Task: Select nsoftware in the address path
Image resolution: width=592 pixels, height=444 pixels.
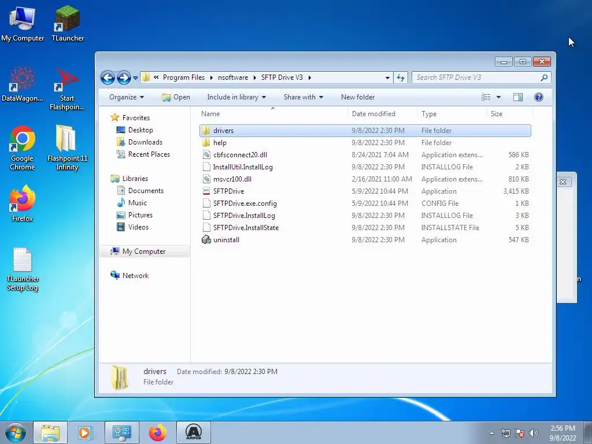Action: (x=233, y=77)
